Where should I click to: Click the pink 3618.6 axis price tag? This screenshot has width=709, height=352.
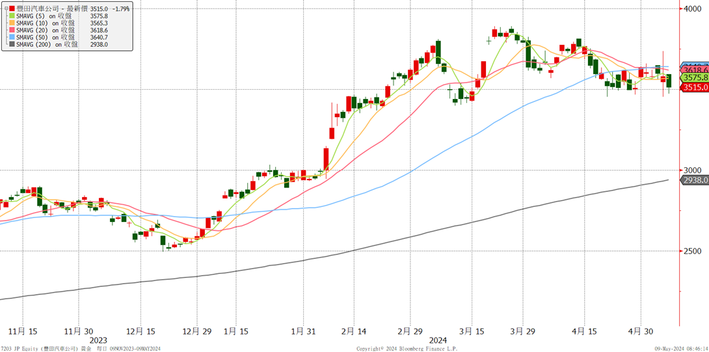[695, 70]
